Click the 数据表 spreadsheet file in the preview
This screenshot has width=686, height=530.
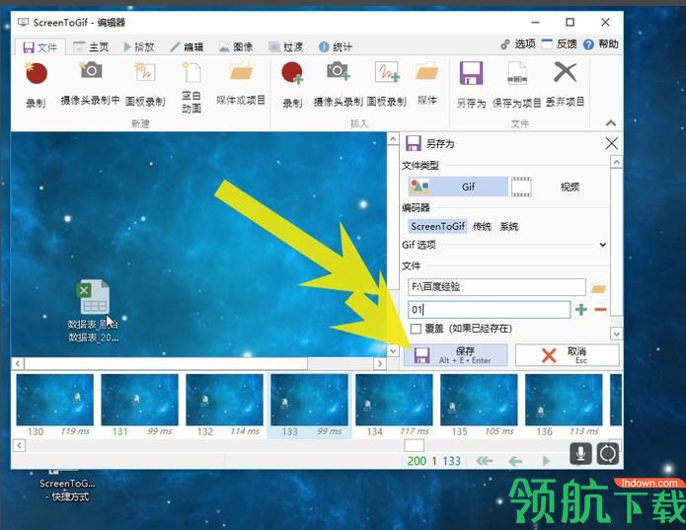pos(93,311)
